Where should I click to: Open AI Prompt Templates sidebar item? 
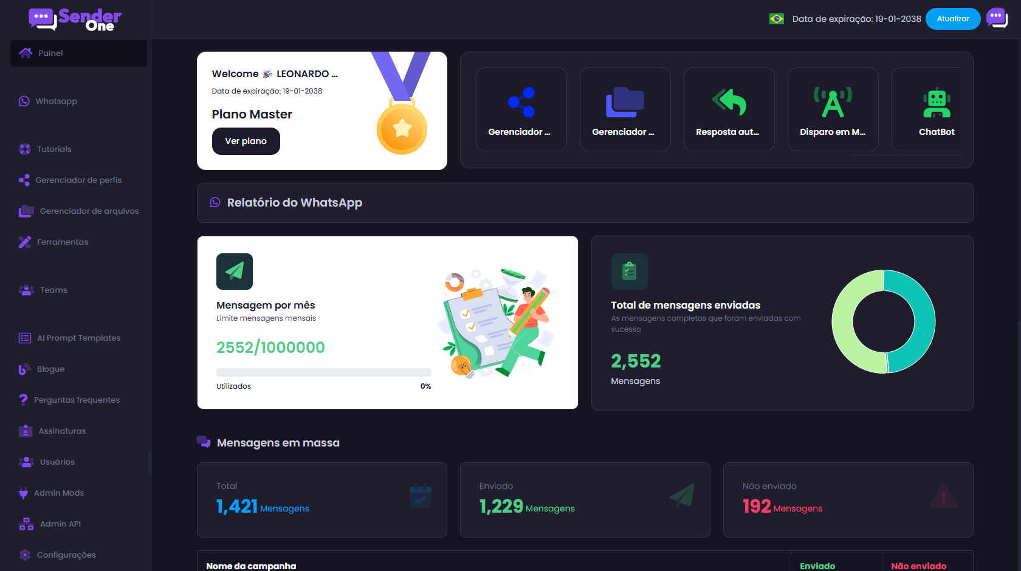[78, 338]
